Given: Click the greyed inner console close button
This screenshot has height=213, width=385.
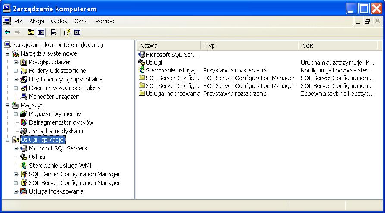Looking at the screenshot, I should [378, 22].
